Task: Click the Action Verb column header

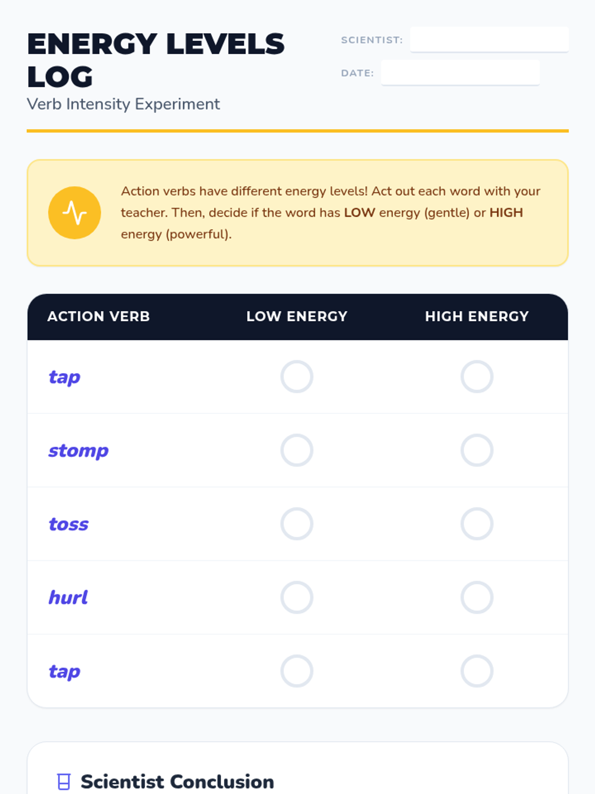Action: [98, 317]
